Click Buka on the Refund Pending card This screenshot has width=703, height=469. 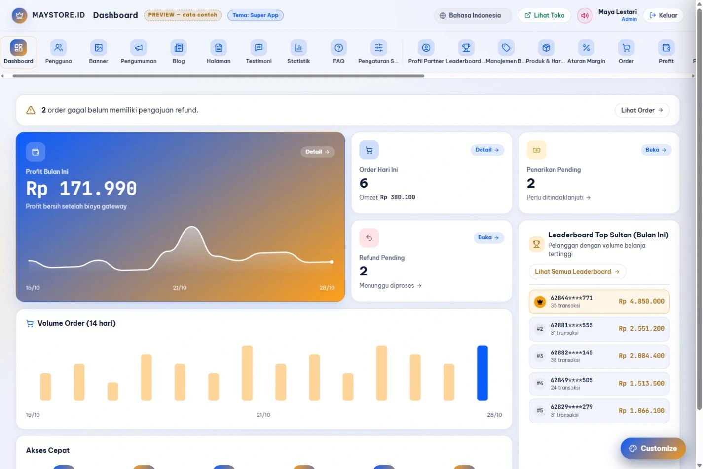click(489, 237)
